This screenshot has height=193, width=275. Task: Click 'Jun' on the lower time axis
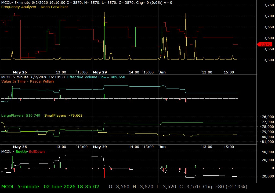[162, 147]
